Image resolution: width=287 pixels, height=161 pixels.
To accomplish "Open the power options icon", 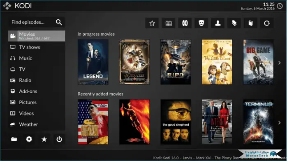I will tap(59, 139).
